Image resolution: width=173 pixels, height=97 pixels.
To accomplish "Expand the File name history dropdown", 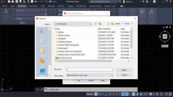I will point(112,70).
